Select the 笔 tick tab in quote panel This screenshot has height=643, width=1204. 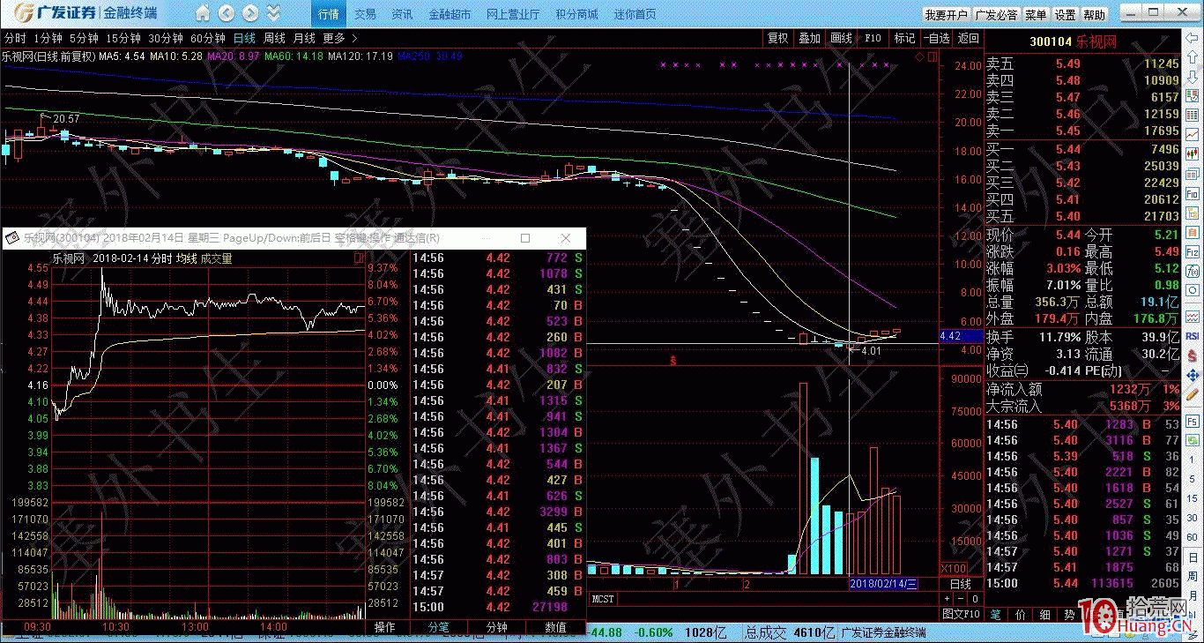coord(996,614)
